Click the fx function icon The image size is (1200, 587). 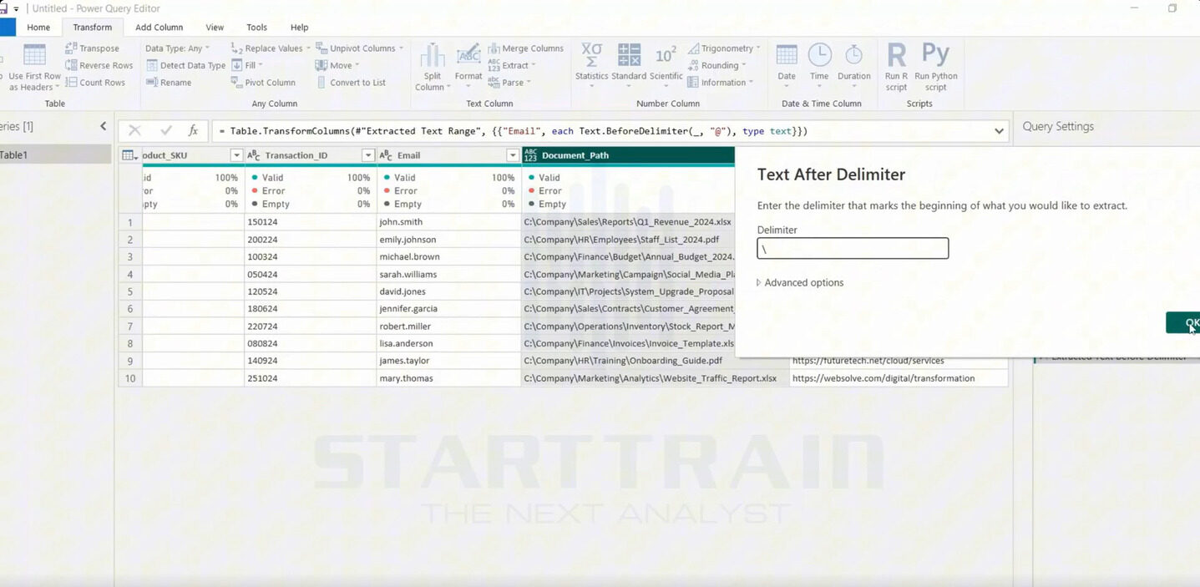(193, 131)
